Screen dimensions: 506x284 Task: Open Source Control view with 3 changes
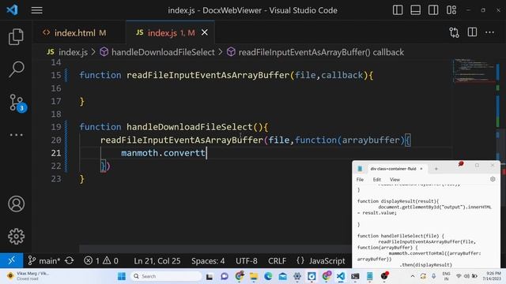pyautogui.click(x=17, y=103)
